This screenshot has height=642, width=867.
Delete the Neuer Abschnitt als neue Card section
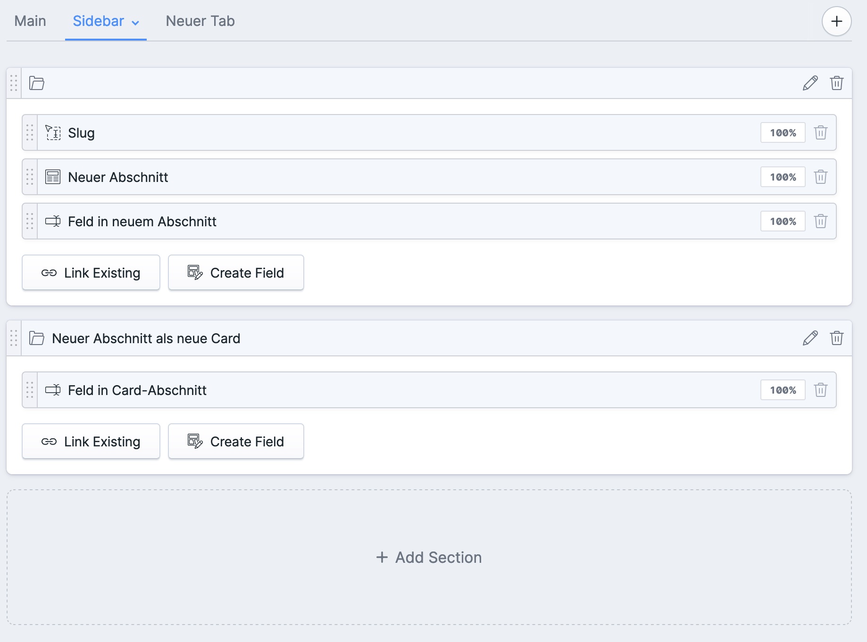[837, 338]
